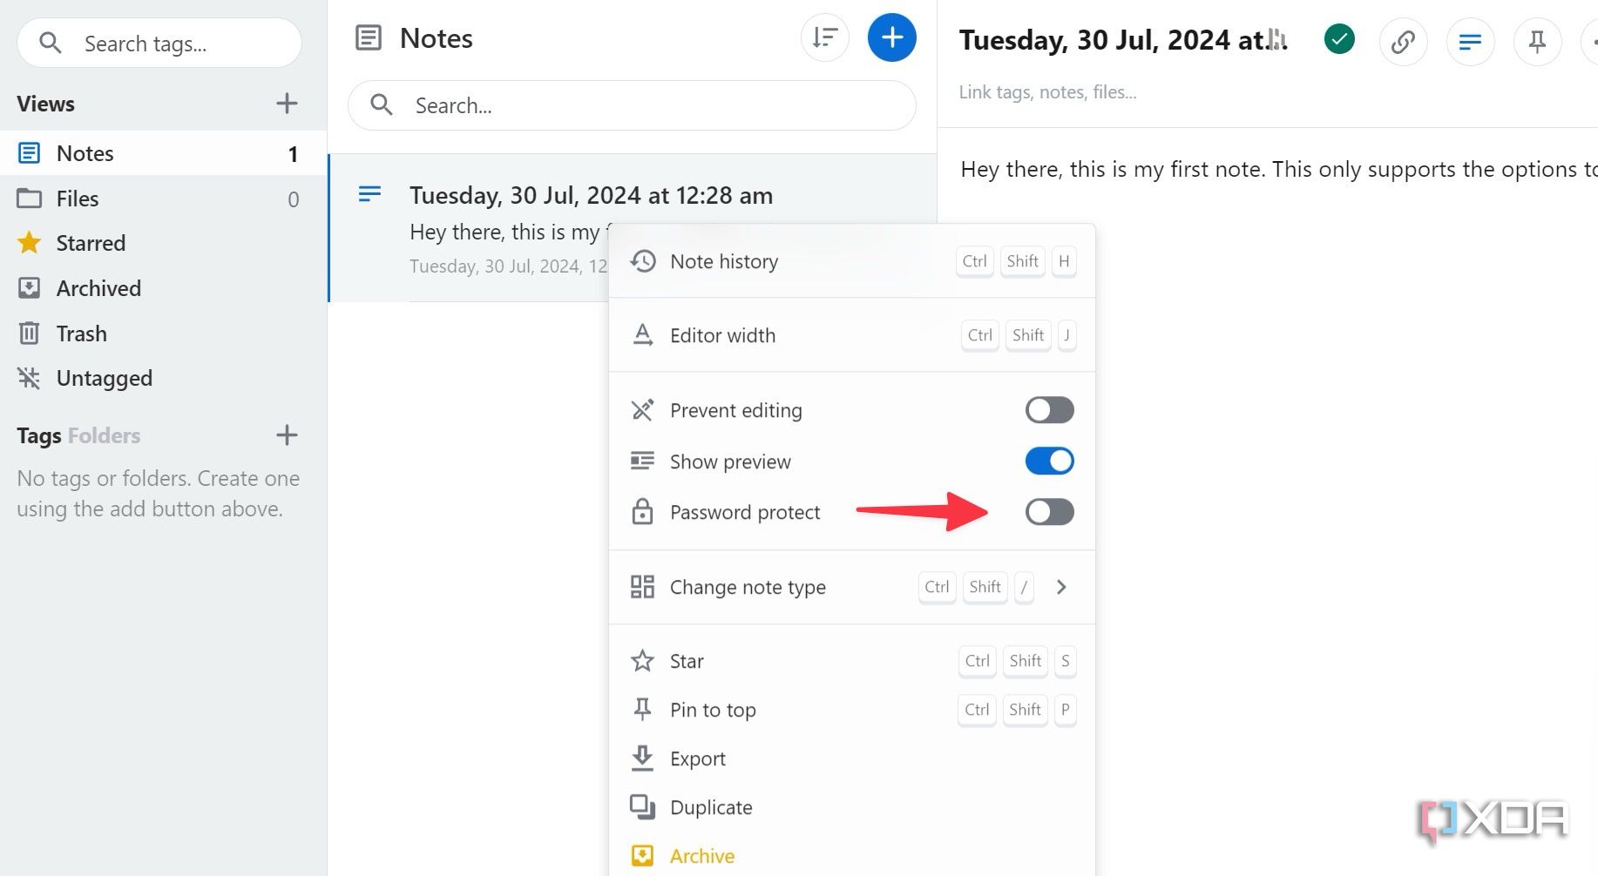Pin the note using the header pin icon
Viewport: 1598px width, 876px height.
(1537, 41)
